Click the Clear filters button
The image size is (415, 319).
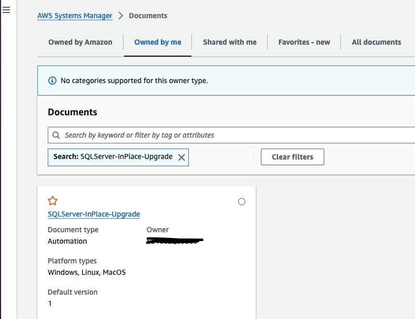coord(292,156)
